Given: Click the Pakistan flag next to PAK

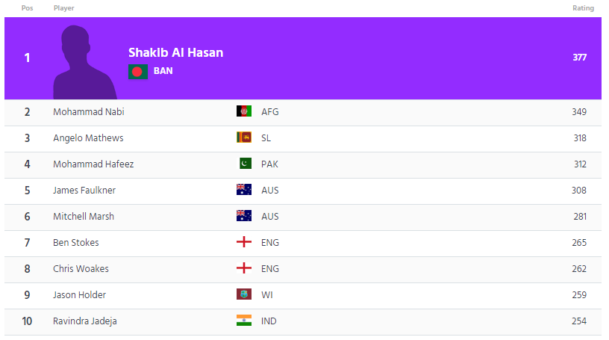Looking at the screenshot, I should coord(244,164).
